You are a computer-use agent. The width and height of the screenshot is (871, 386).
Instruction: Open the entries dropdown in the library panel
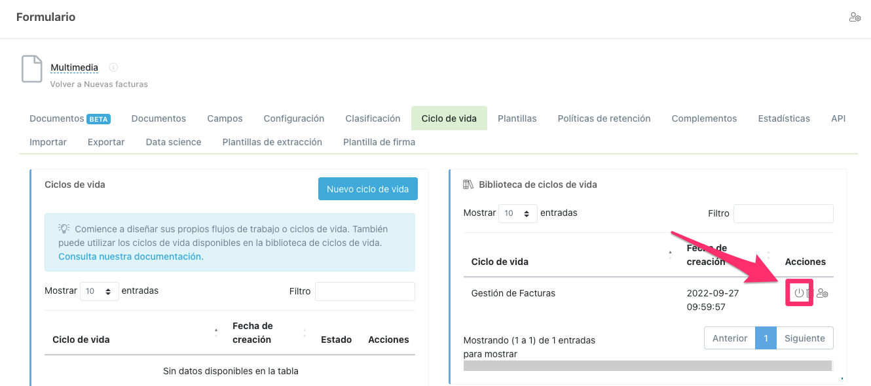coord(517,213)
